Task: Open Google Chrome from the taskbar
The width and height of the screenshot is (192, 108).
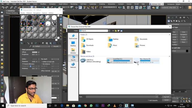Action: 85,106
